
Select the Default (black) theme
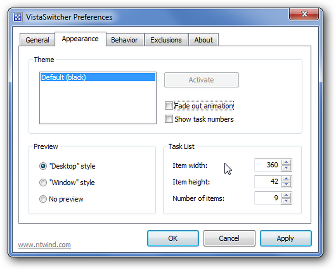pyautogui.click(x=98, y=77)
